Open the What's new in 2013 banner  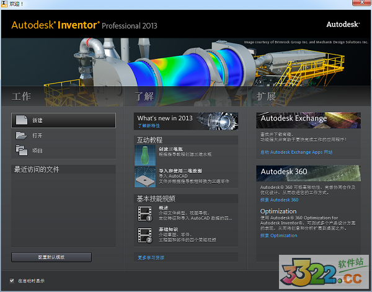tap(186, 121)
